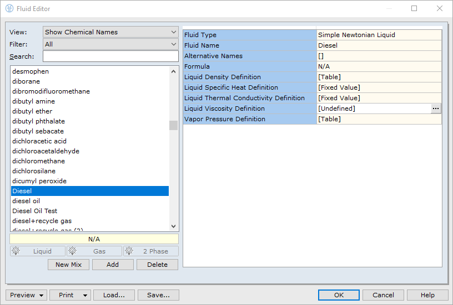Click the lightbulb icon on Liquid button

point(16,251)
